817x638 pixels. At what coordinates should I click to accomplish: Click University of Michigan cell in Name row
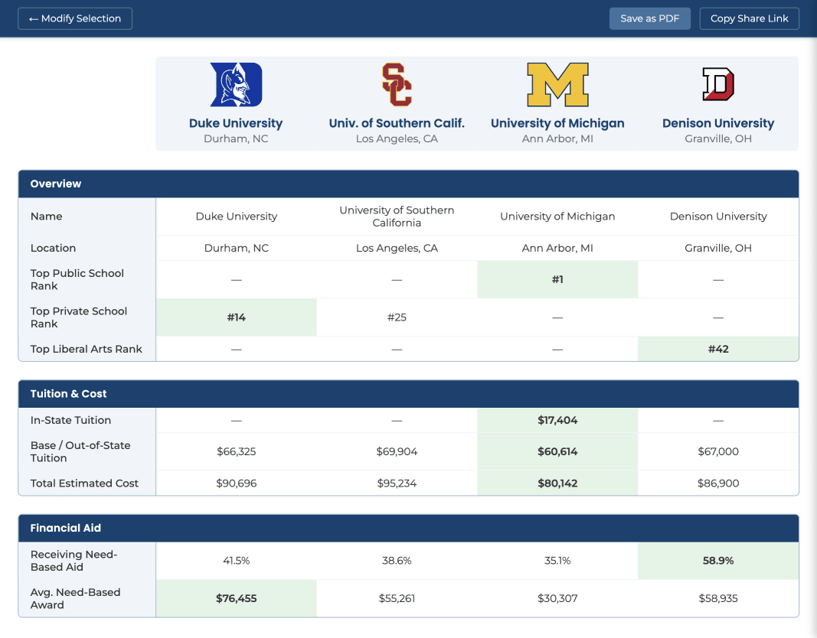tap(557, 216)
